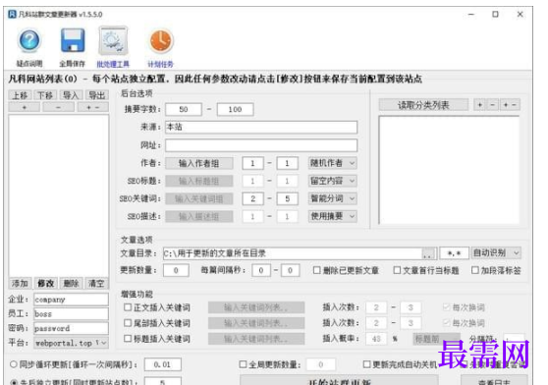Click the minus button under 下移
The image size is (548, 385).
pyautogui.click(x=58, y=107)
